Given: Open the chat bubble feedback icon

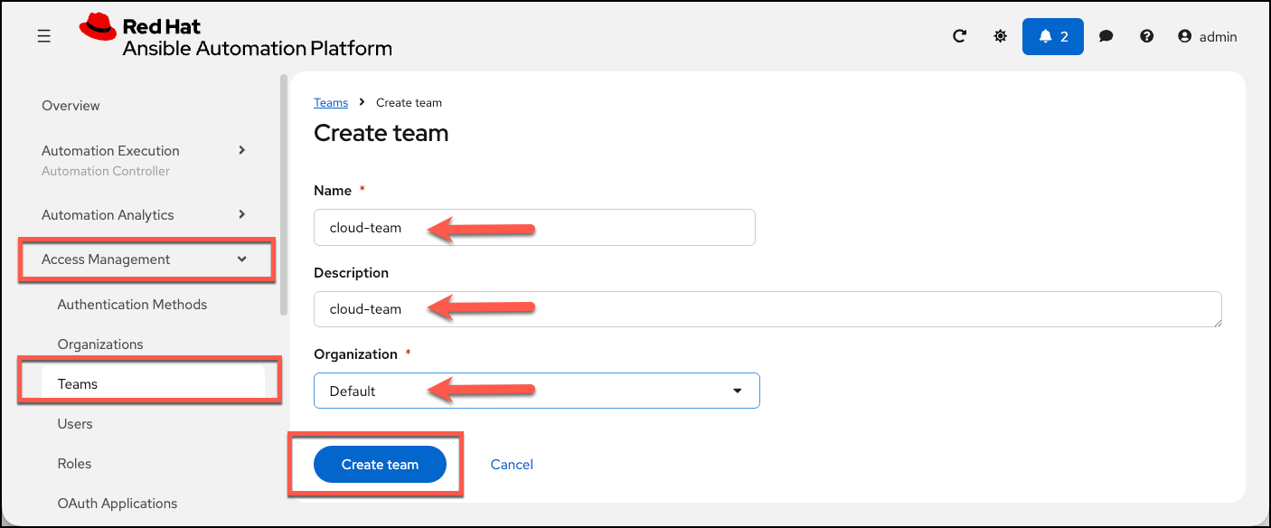Looking at the screenshot, I should tap(1106, 37).
